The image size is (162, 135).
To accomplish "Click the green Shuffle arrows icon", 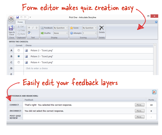I will pyautogui.click(x=42, y=33).
